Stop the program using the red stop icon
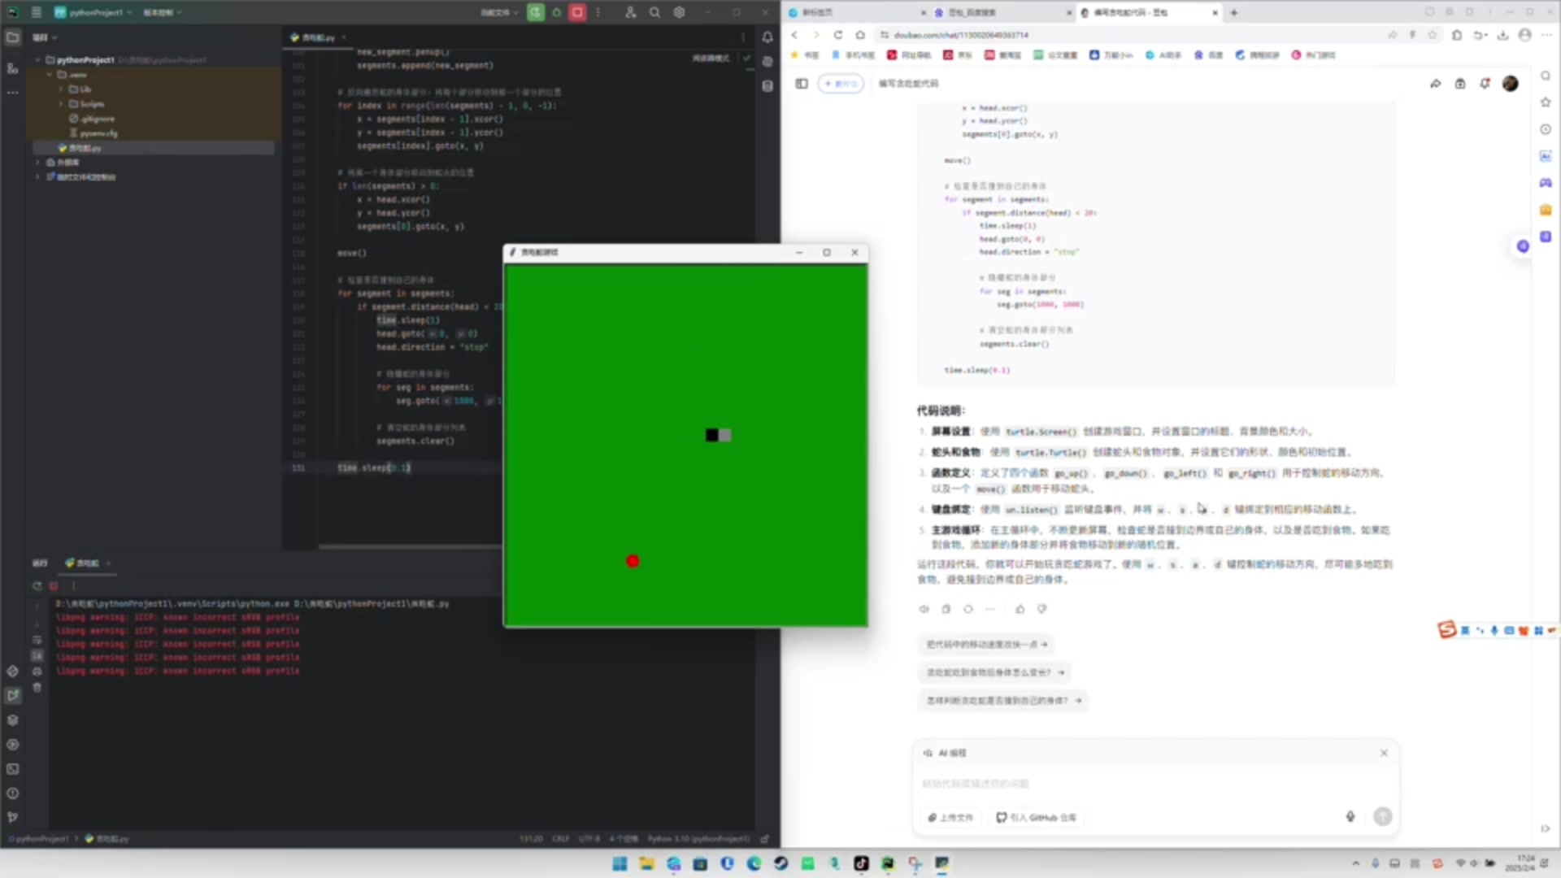Screen dimensions: 1561x878 pos(577,12)
